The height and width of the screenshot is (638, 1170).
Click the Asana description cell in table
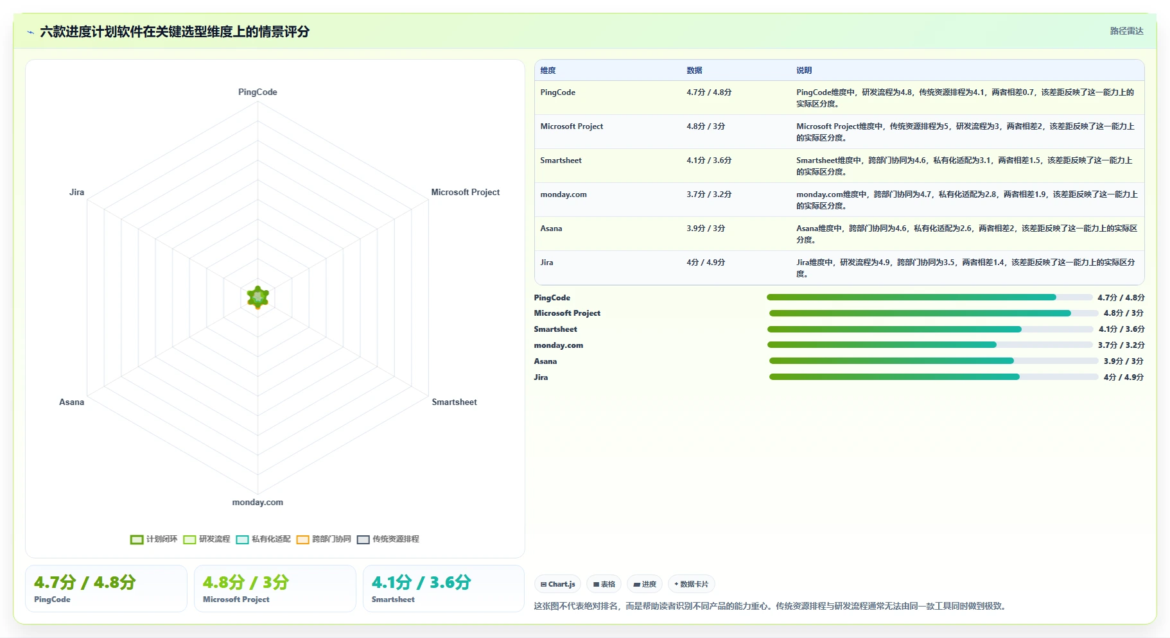pyautogui.click(x=966, y=234)
